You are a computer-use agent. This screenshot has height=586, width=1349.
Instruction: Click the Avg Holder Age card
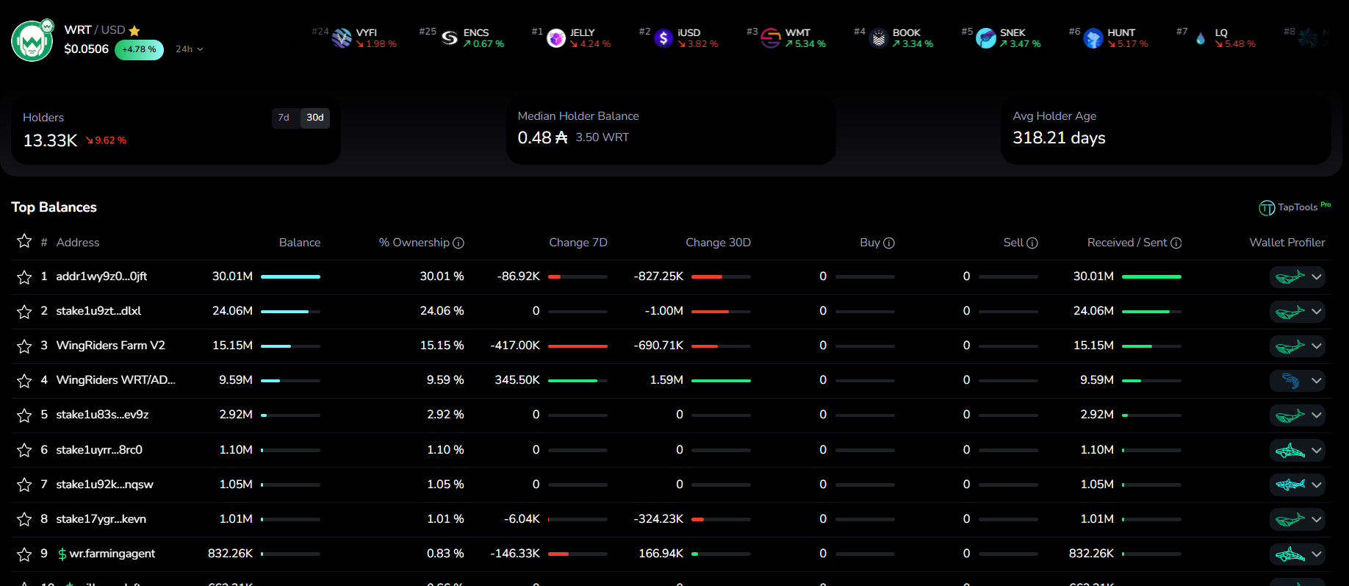[x=1165, y=131]
